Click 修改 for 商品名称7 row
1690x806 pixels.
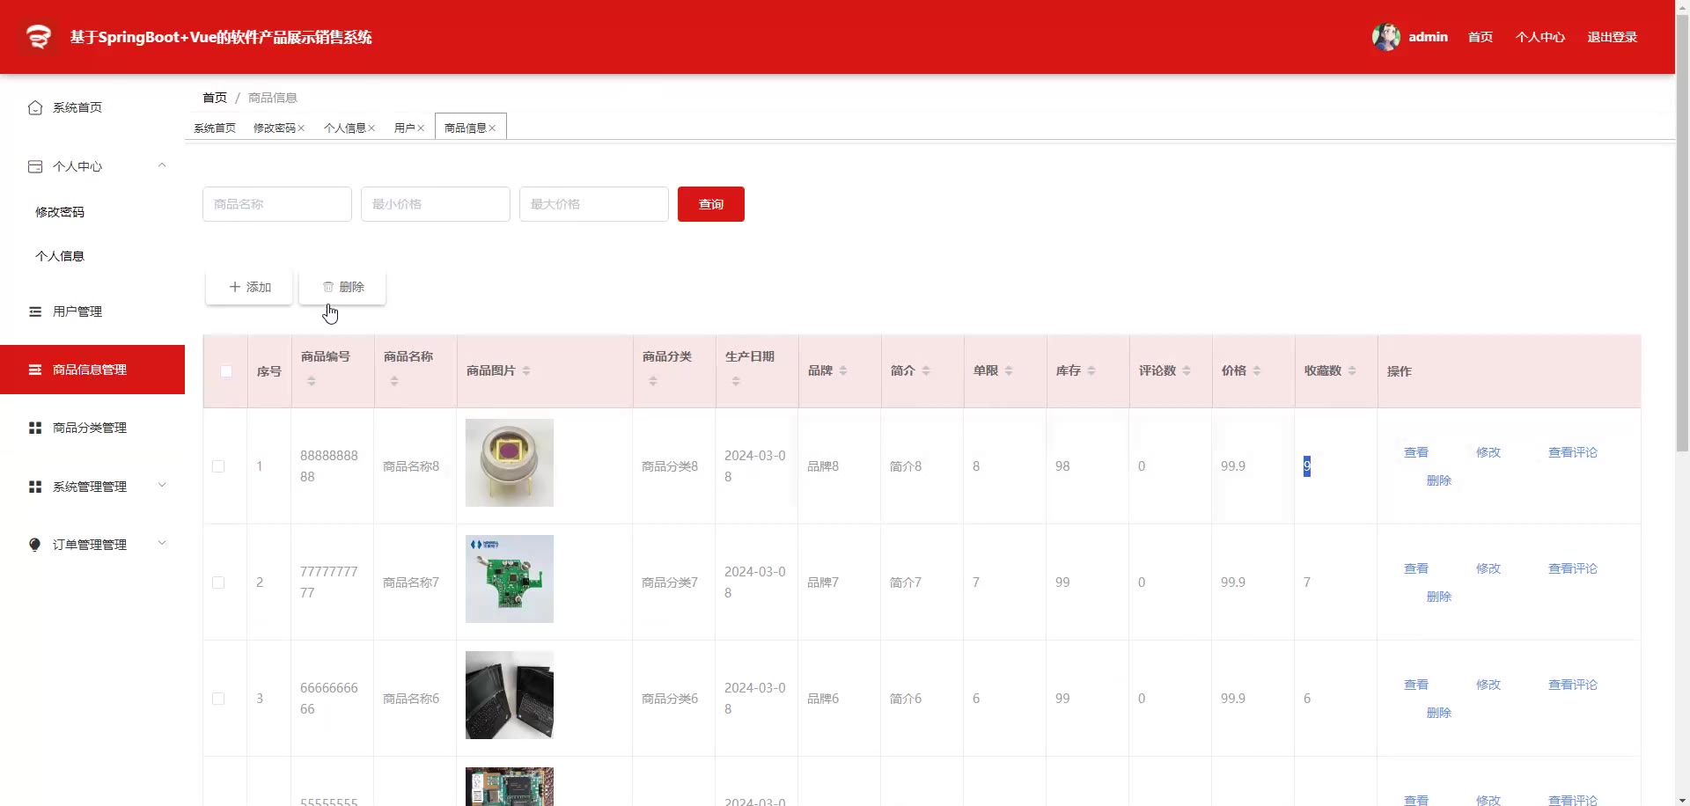click(x=1488, y=568)
